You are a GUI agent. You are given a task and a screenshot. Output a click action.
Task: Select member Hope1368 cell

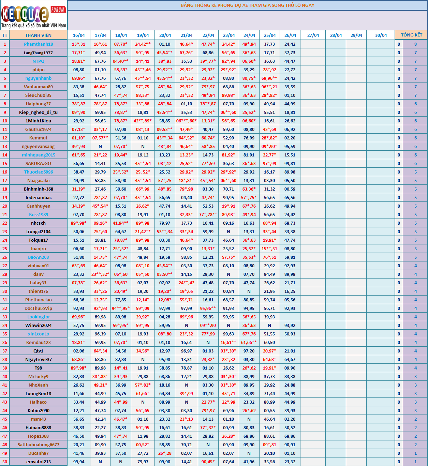click(38, 436)
